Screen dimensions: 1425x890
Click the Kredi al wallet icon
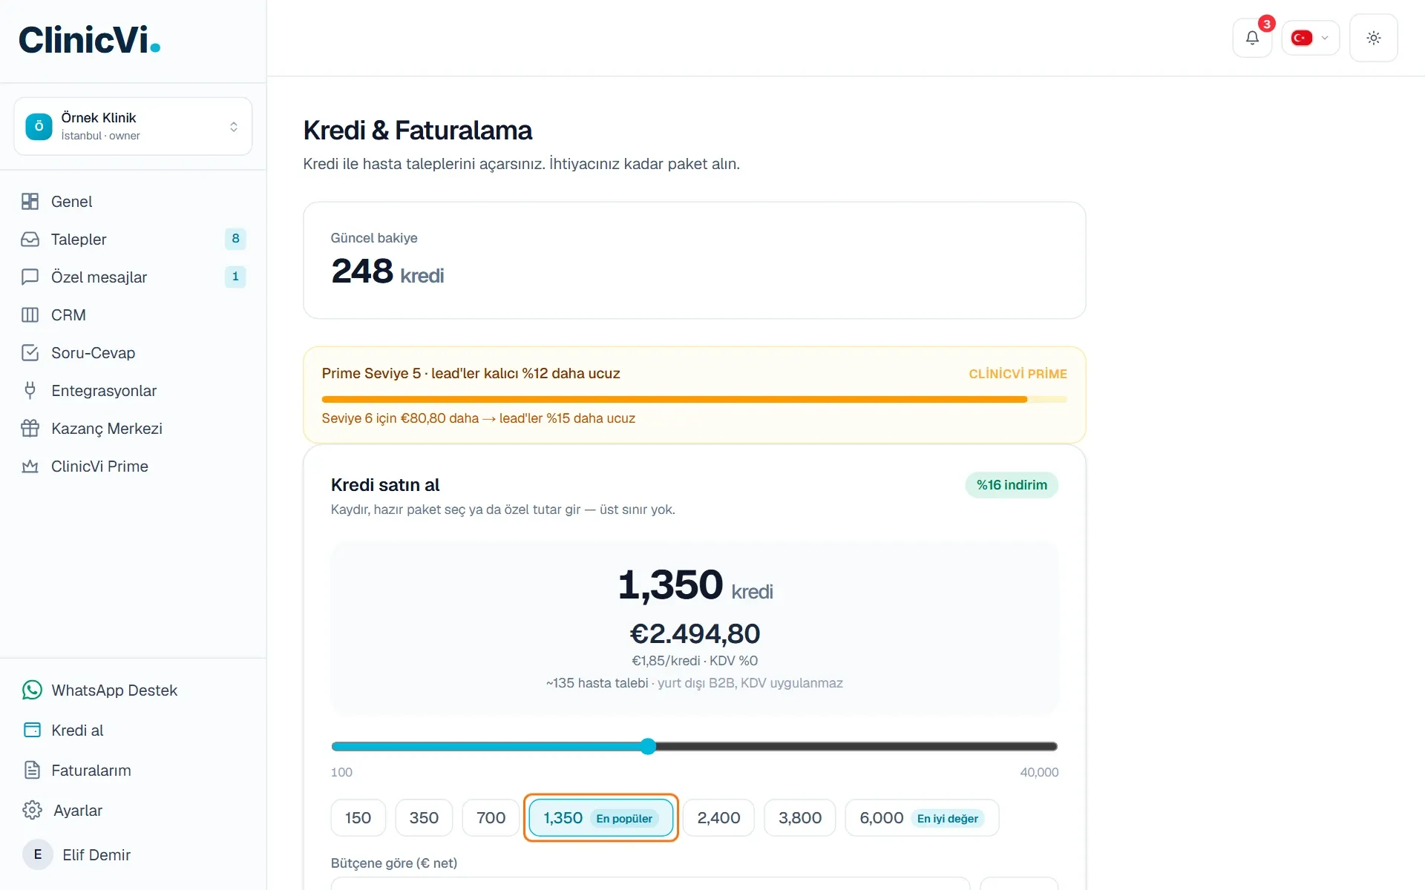32,731
